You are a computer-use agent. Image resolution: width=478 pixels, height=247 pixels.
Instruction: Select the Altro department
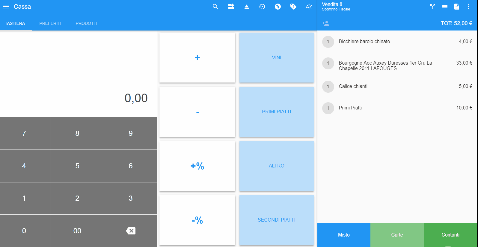pos(277,166)
